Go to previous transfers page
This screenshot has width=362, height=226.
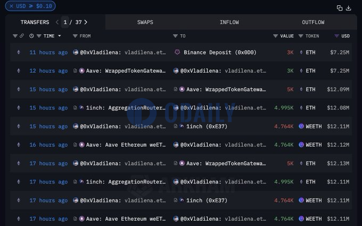point(57,22)
